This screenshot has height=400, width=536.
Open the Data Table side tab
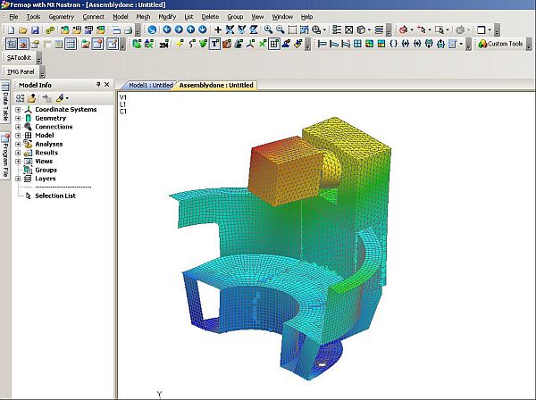[5, 103]
